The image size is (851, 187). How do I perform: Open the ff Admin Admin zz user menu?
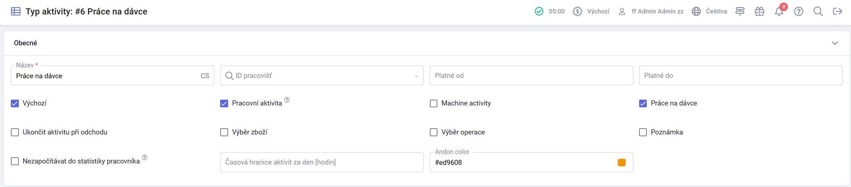[651, 12]
